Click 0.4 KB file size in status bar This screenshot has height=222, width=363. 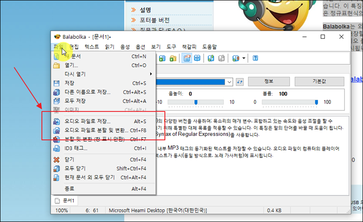(274, 210)
